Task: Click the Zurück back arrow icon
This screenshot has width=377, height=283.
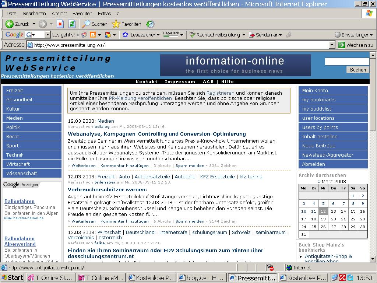Action: point(9,24)
